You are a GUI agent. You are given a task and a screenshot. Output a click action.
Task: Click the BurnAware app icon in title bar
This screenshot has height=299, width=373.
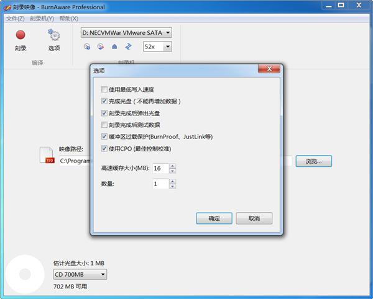click(7, 7)
